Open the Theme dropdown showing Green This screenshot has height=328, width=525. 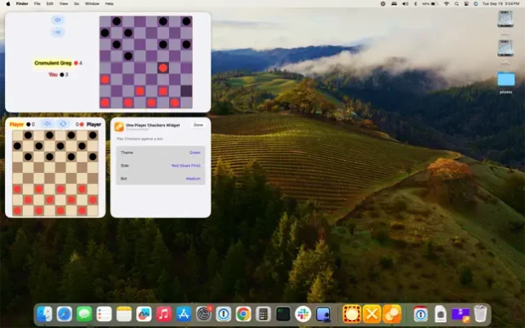click(x=194, y=152)
